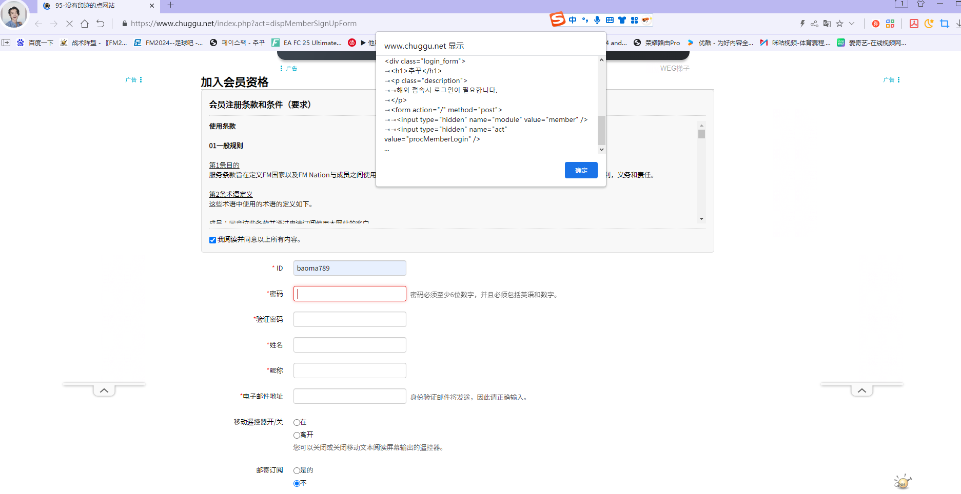Click the password input field

tap(349, 294)
